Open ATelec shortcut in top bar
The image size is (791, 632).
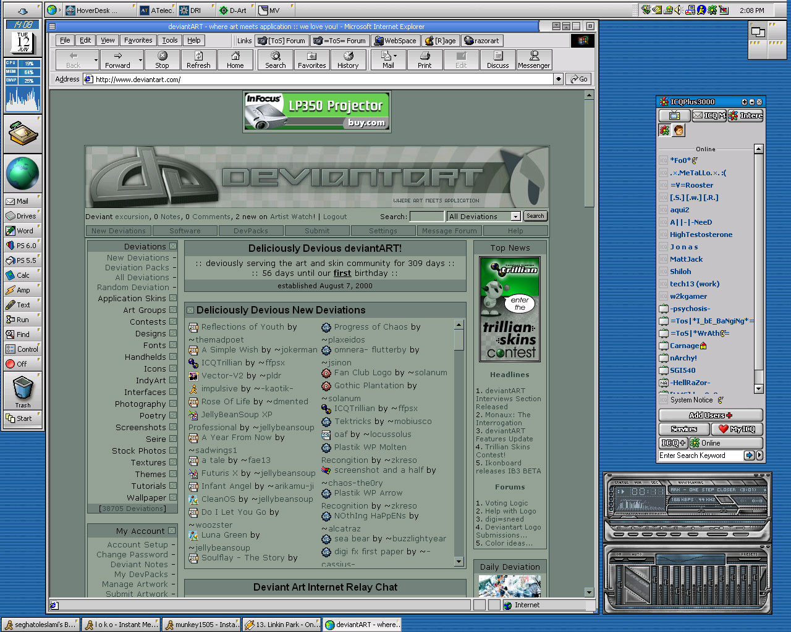[x=156, y=10]
